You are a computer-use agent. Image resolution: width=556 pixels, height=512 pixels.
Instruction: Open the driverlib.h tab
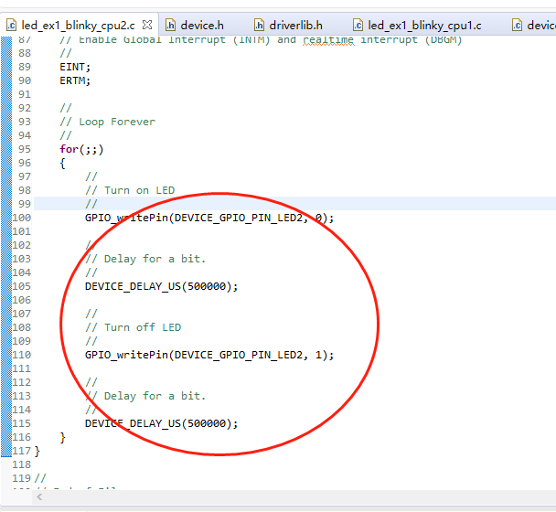point(295,26)
